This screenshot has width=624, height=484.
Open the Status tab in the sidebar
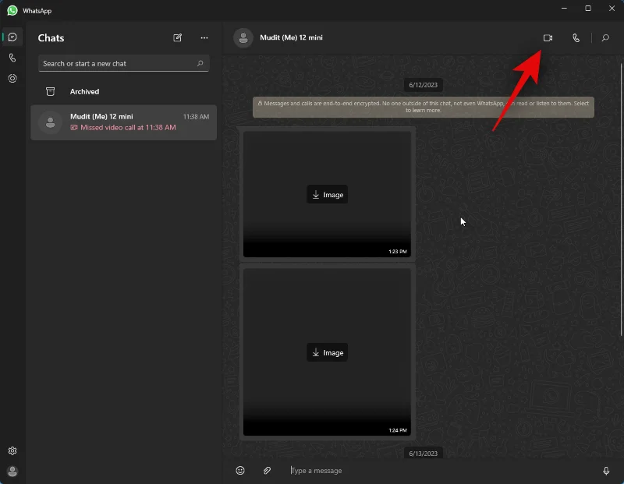point(12,79)
